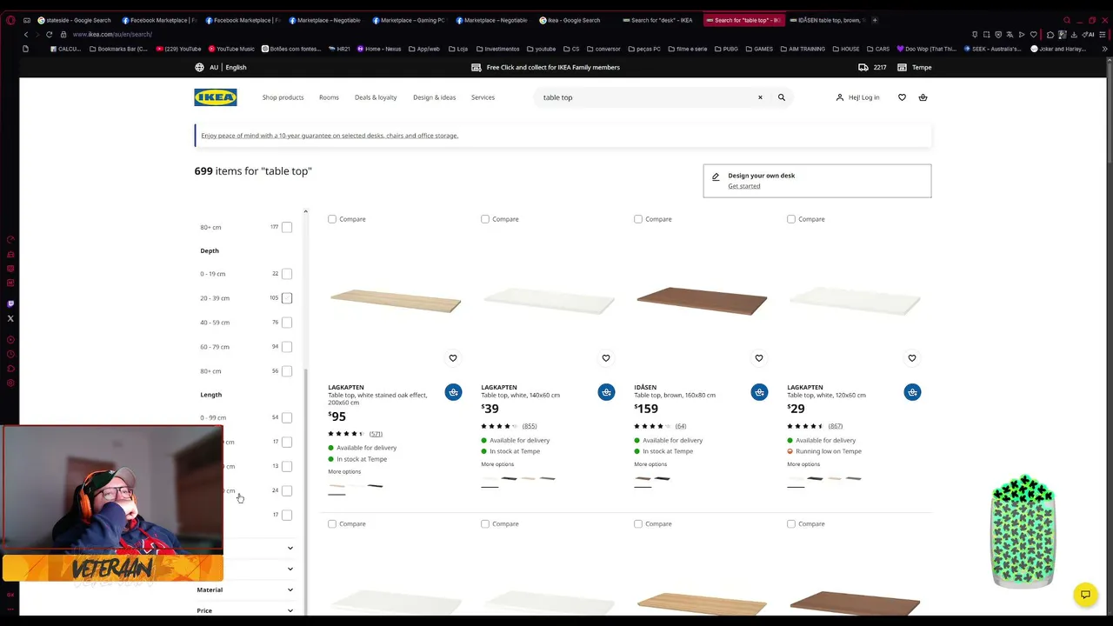Add LAGKAPTEN $39 table top to bag
The height and width of the screenshot is (626, 1113).
coord(606,392)
